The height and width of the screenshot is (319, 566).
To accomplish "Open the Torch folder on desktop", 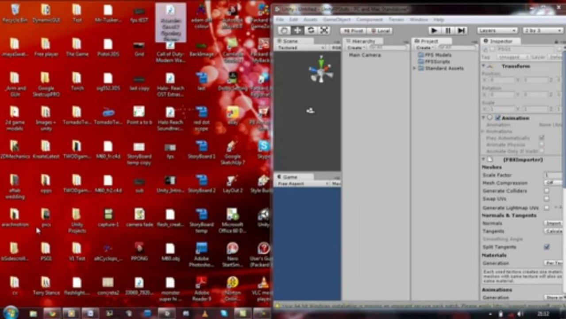I will tap(77, 82).
